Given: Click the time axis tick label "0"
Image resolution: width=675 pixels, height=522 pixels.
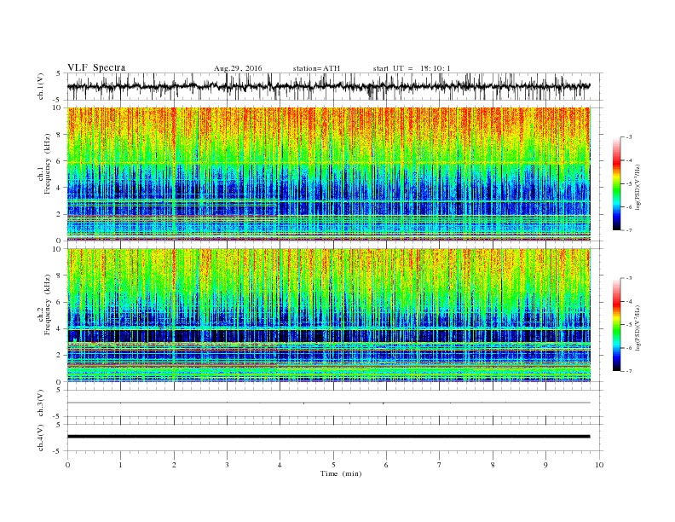Looking at the screenshot, I should pyautogui.click(x=67, y=465).
